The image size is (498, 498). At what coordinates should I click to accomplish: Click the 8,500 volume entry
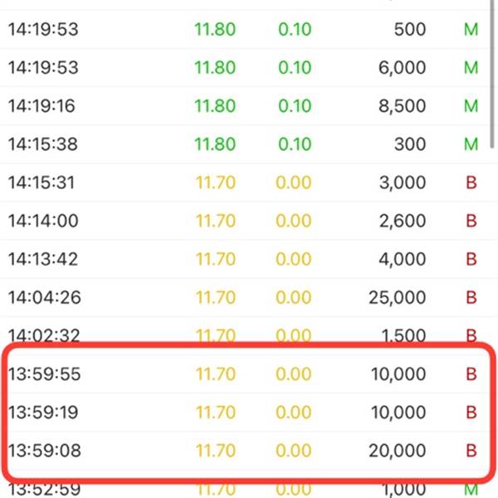403,106
